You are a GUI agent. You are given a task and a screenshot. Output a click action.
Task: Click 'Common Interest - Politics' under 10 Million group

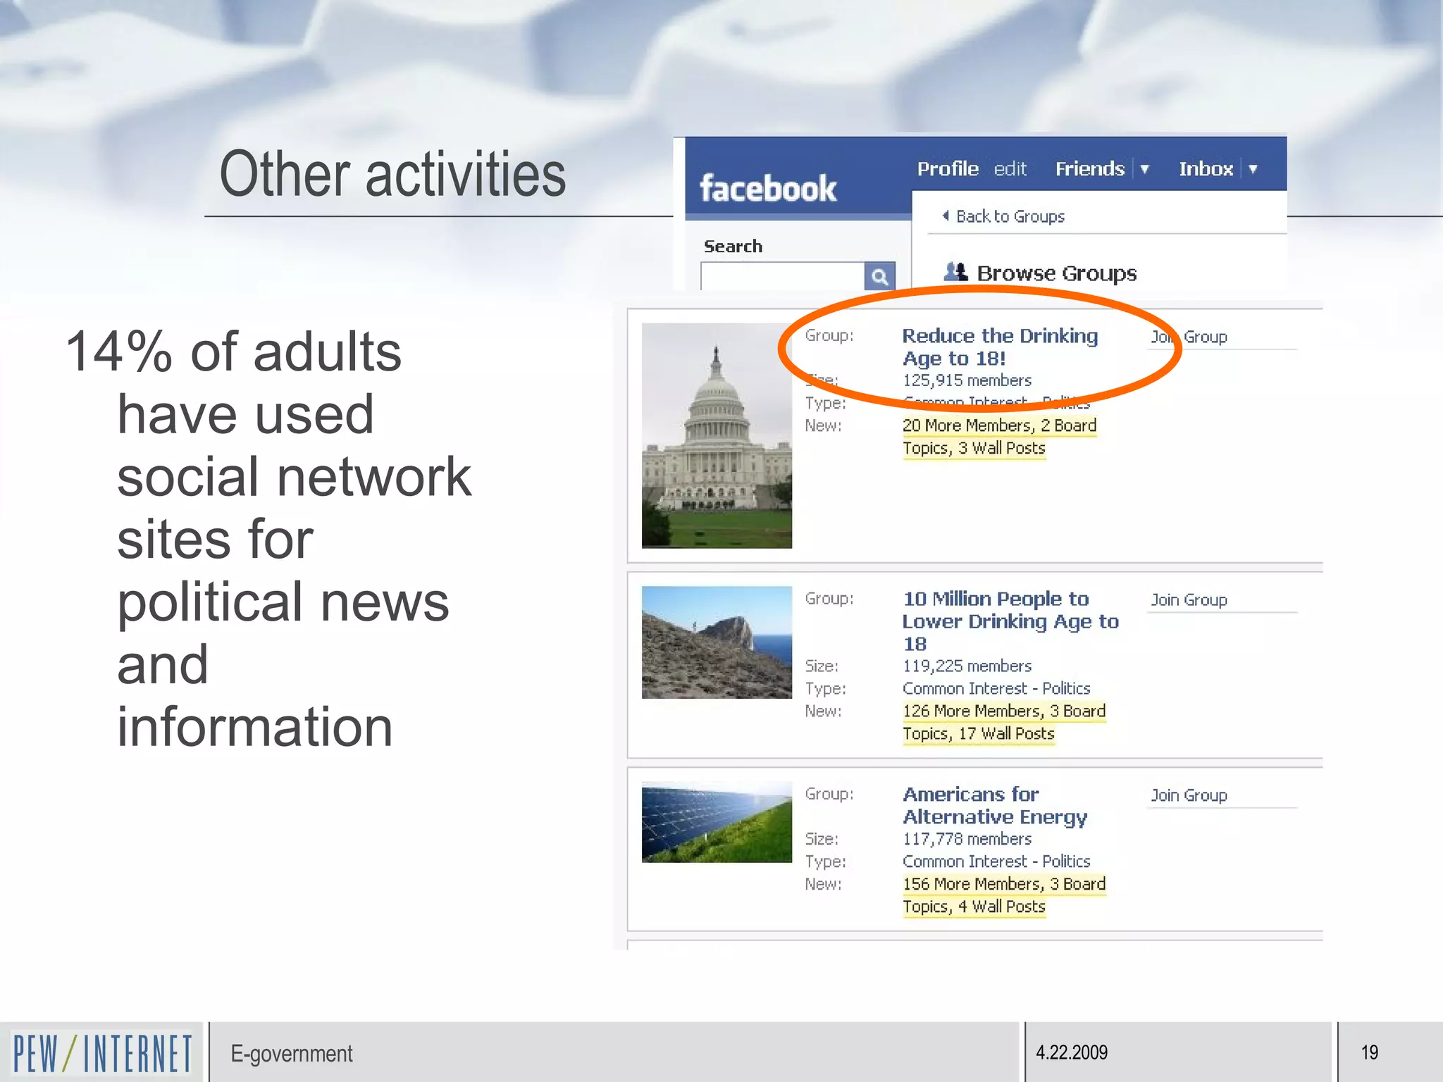click(996, 688)
